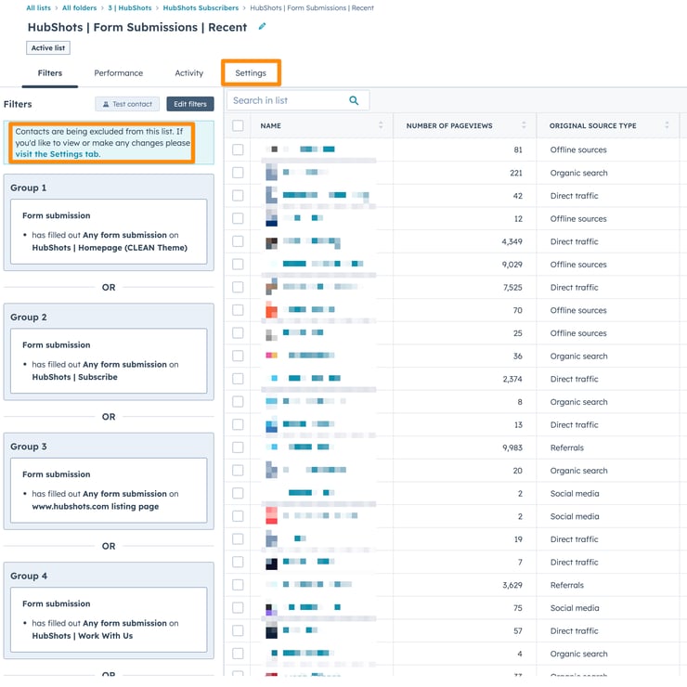Check the row with 3,629 pageviews
Screen dimensions: 687x687
tap(238, 585)
